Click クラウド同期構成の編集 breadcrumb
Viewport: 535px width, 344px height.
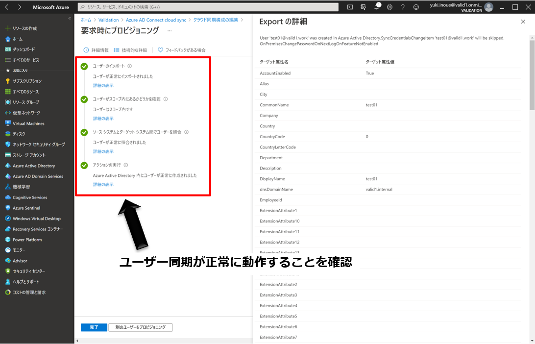coord(216,20)
